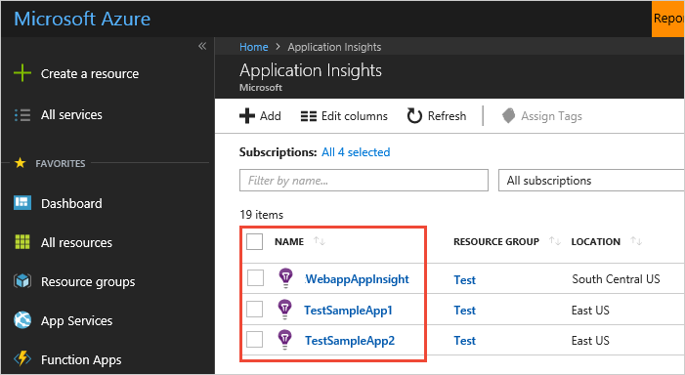Image resolution: width=685 pixels, height=375 pixels.
Task: Click East US location for TestSampleApp2
Action: 590,340
